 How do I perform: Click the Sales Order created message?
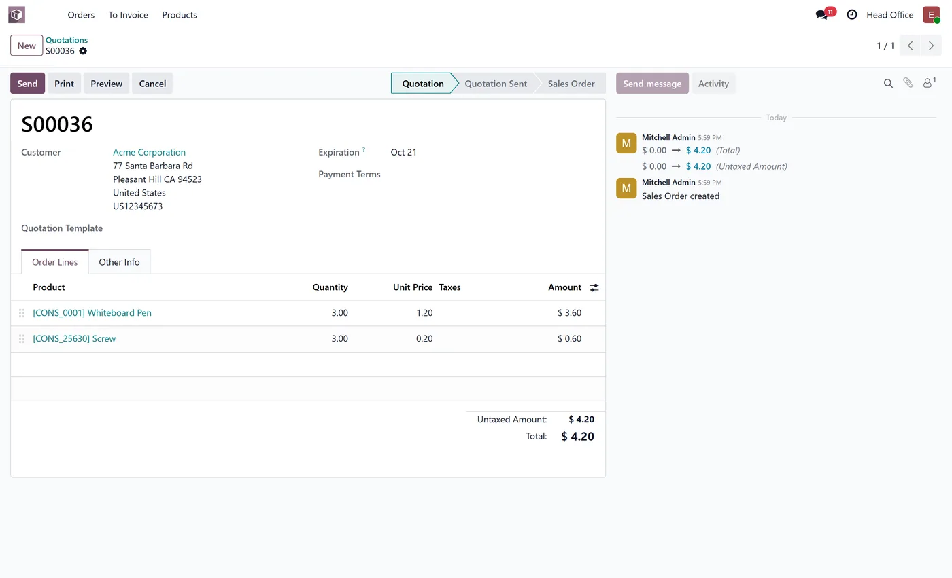pyautogui.click(x=681, y=196)
